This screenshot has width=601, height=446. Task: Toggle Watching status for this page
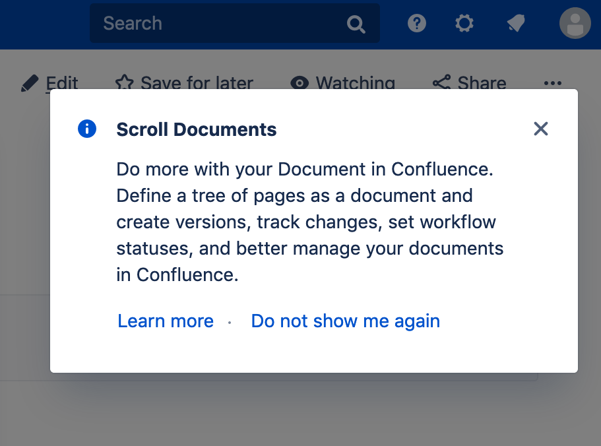click(342, 83)
